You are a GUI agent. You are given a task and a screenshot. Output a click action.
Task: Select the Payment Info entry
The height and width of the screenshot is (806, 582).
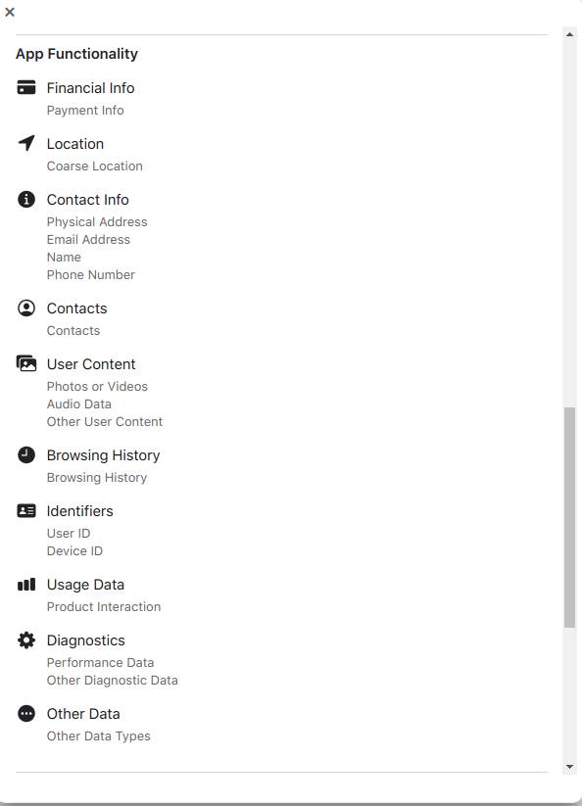coord(85,110)
